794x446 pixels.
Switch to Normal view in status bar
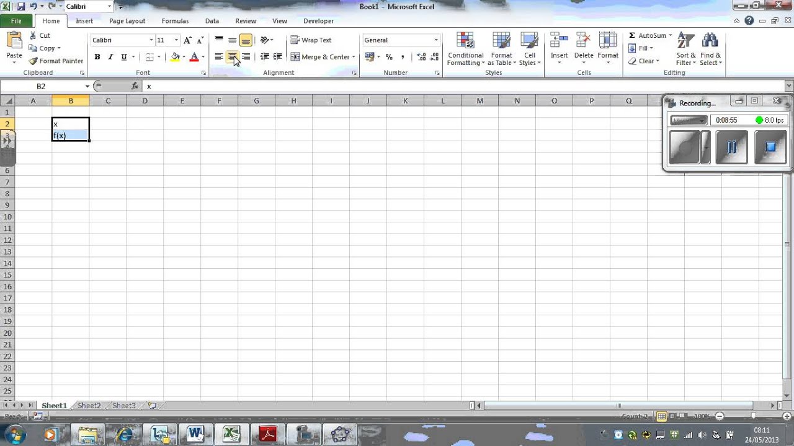point(661,417)
